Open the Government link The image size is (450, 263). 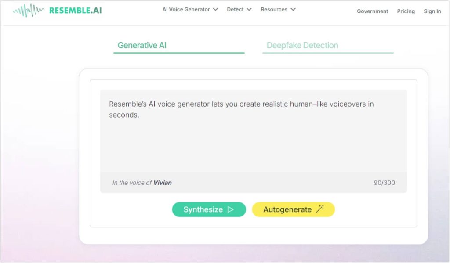click(x=372, y=11)
